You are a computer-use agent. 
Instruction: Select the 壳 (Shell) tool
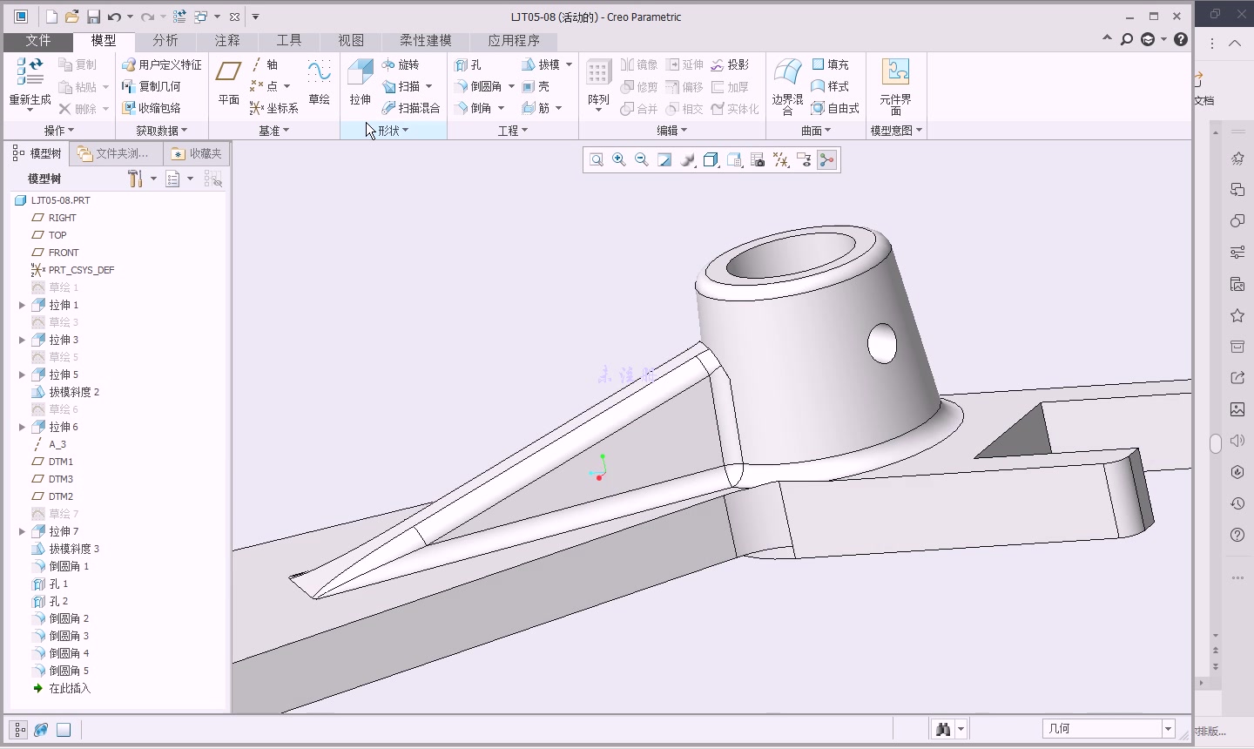[539, 86]
